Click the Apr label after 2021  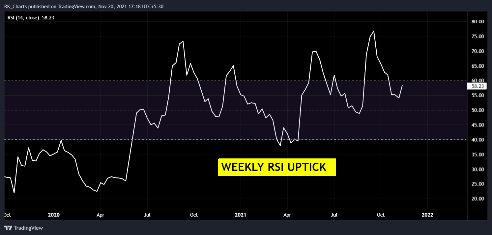click(287, 215)
